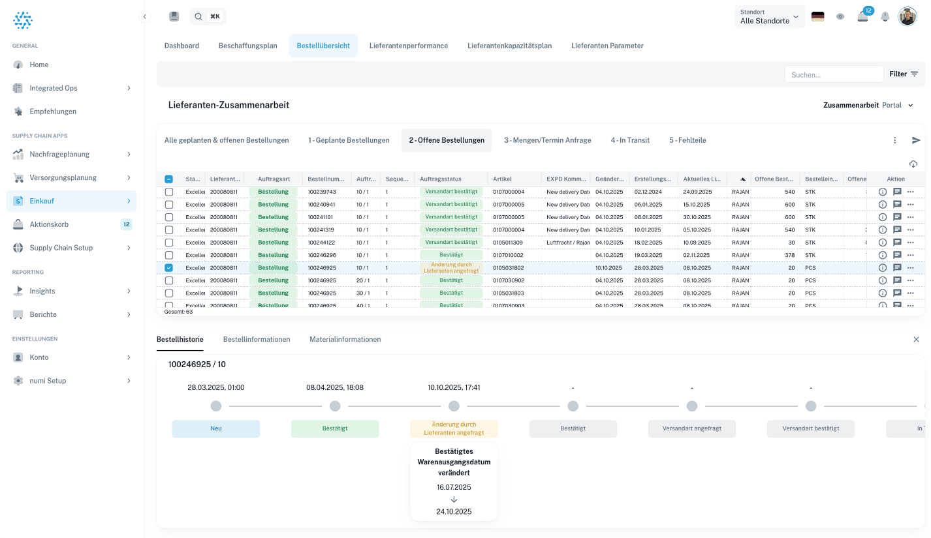Click the German flag language icon
Viewport: 931px width, 538px height.
(x=818, y=16)
